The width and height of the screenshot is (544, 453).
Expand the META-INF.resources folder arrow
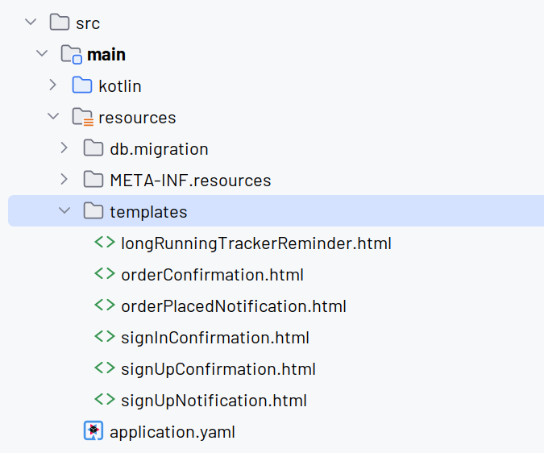64,179
